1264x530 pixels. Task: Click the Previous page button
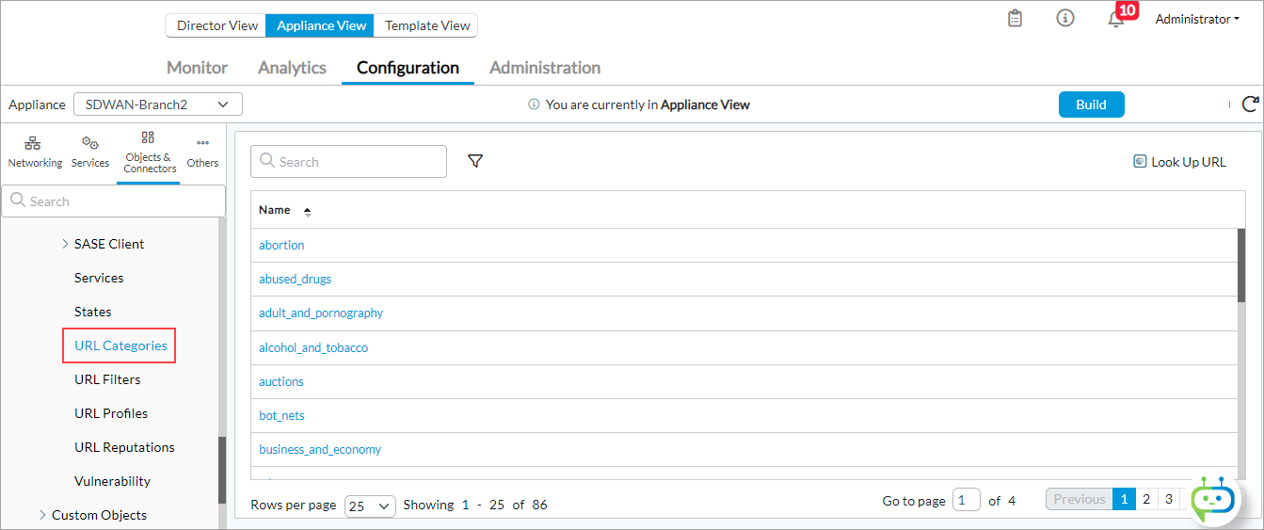coord(1080,499)
